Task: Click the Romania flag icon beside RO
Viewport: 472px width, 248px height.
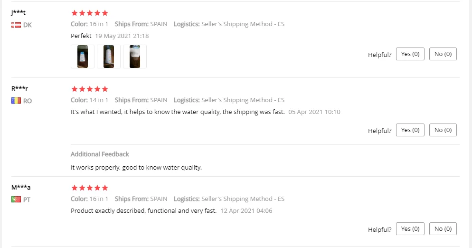Action: pyautogui.click(x=16, y=101)
